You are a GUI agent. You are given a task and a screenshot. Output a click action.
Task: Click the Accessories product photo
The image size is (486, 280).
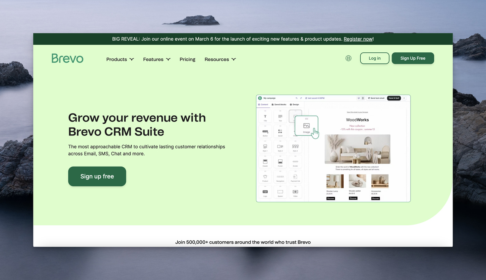(x=380, y=181)
